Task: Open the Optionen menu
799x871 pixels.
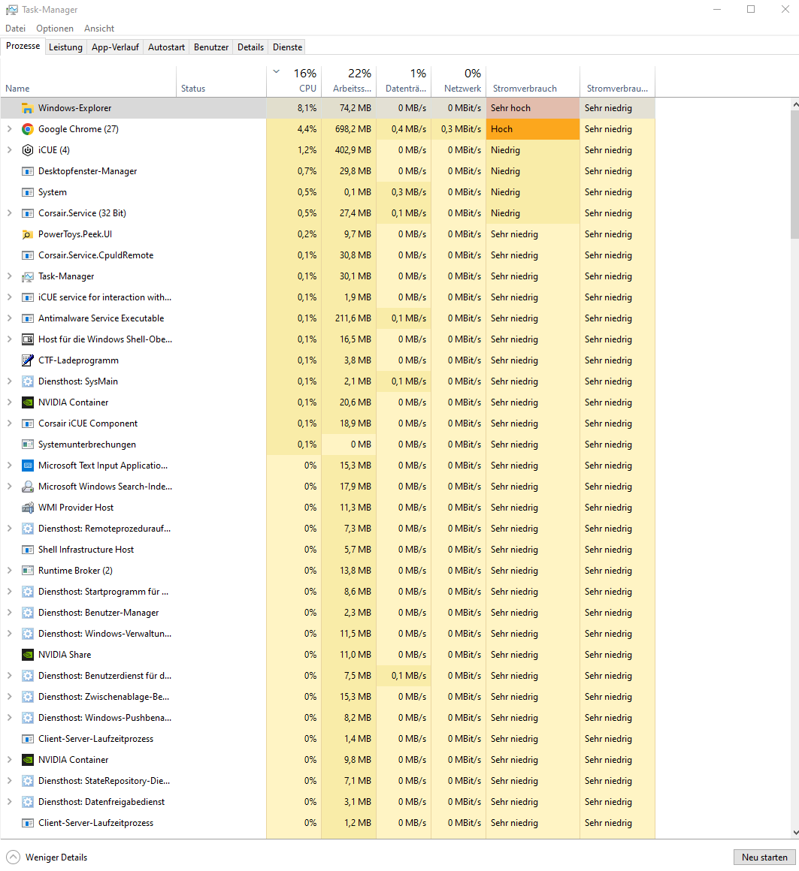Action: pyautogui.click(x=54, y=29)
